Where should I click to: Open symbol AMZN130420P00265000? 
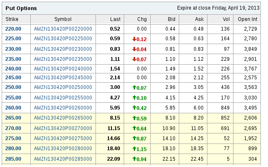point(63,118)
